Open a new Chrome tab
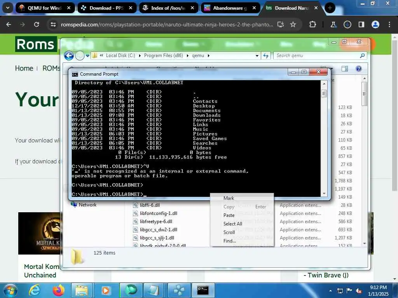 coord(330,8)
